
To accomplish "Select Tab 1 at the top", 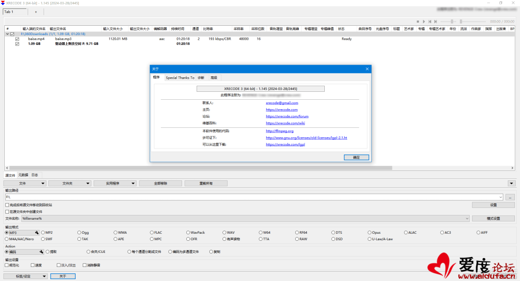I will 15,12.
